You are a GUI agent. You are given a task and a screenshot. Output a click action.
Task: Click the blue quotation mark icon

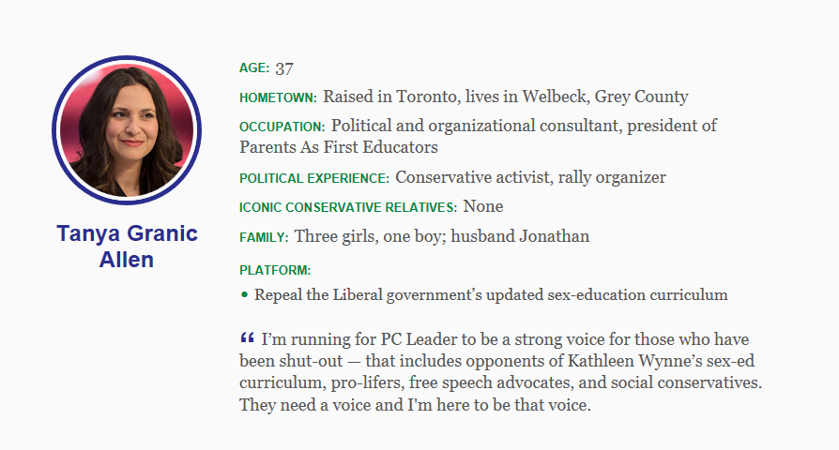247,337
